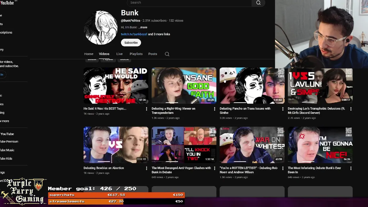This screenshot has width=368, height=207.
Task: Open YouTube Premium in sidebar
Action: click(x=9, y=141)
